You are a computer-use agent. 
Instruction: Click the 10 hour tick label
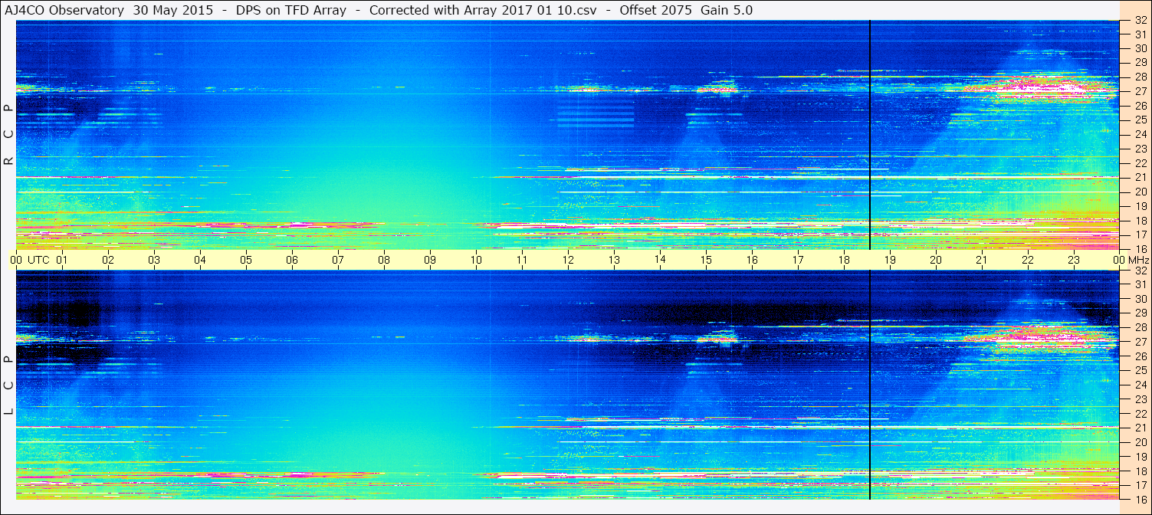(x=476, y=260)
